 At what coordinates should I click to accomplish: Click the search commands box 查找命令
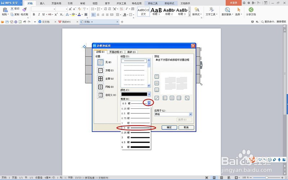274,22
